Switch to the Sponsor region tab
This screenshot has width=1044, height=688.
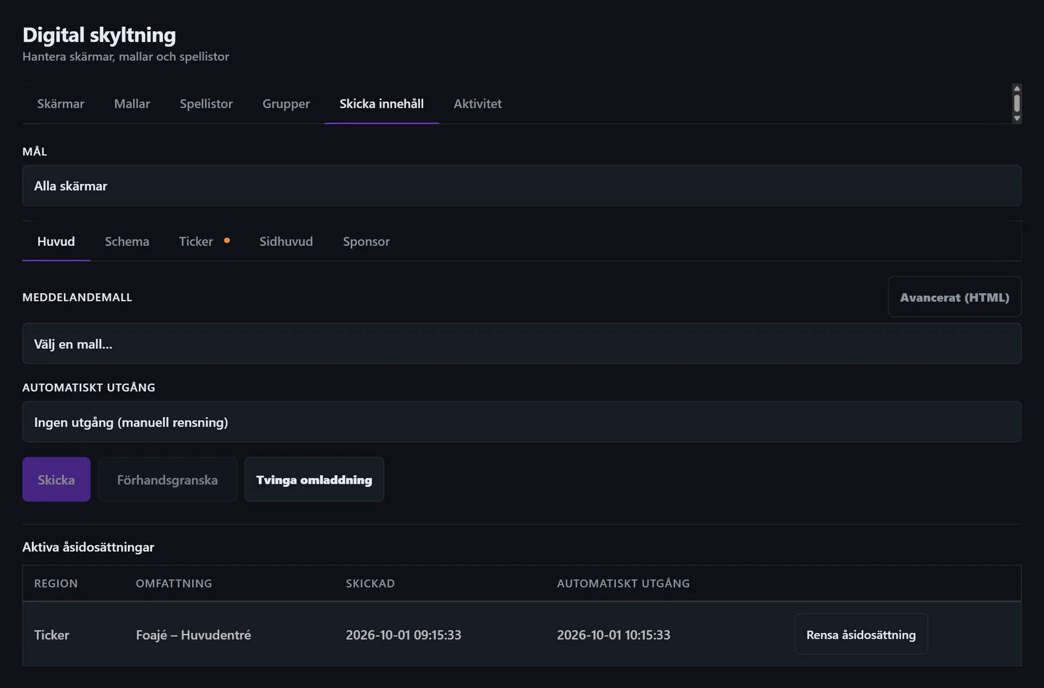pos(366,241)
